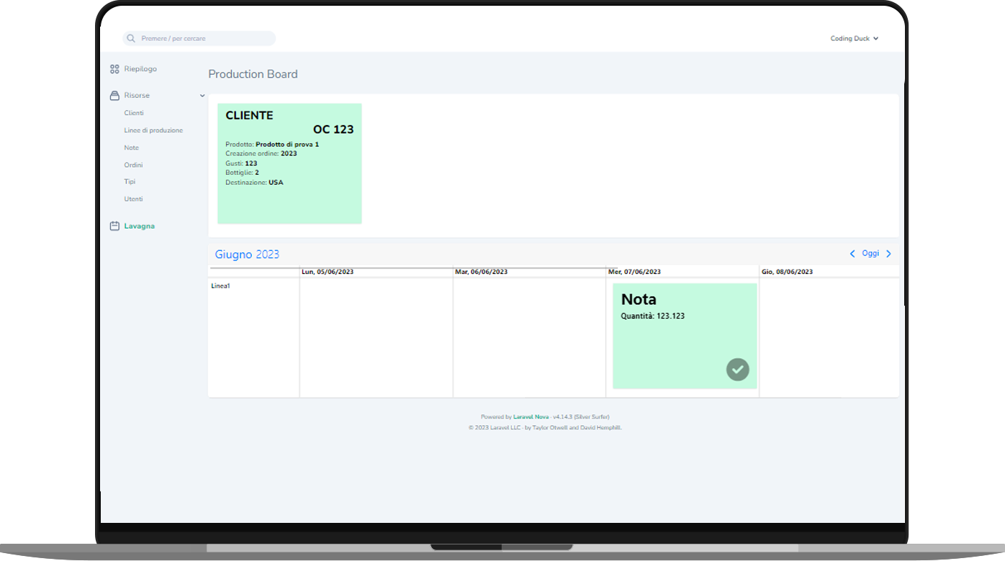Click the Oggi today button
1005x561 pixels.
(870, 254)
